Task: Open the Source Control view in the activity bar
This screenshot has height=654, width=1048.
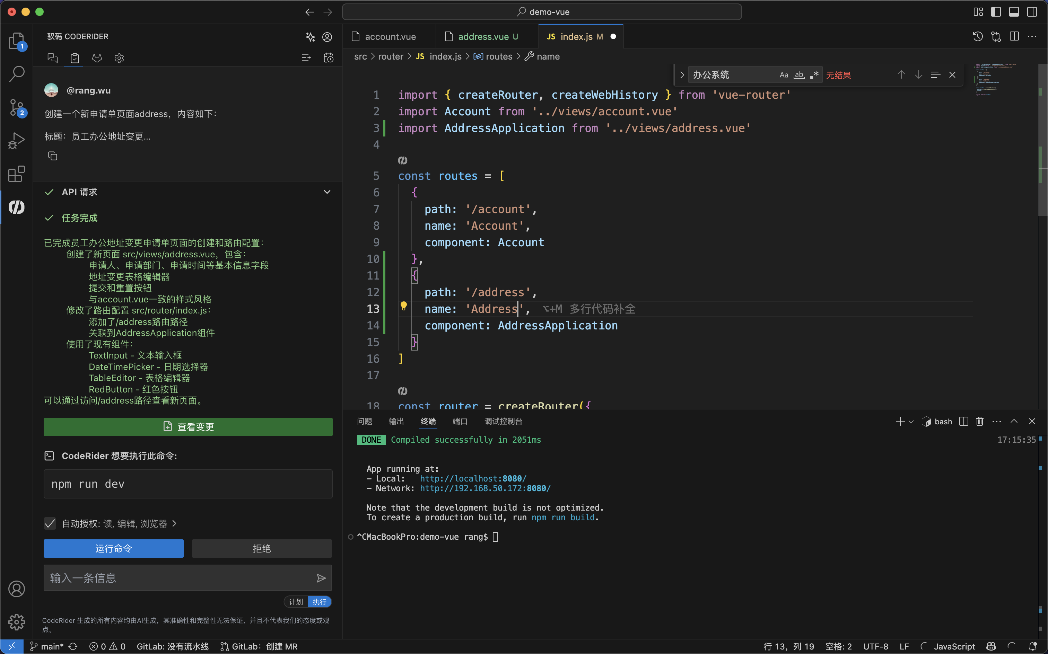Action: (16, 107)
